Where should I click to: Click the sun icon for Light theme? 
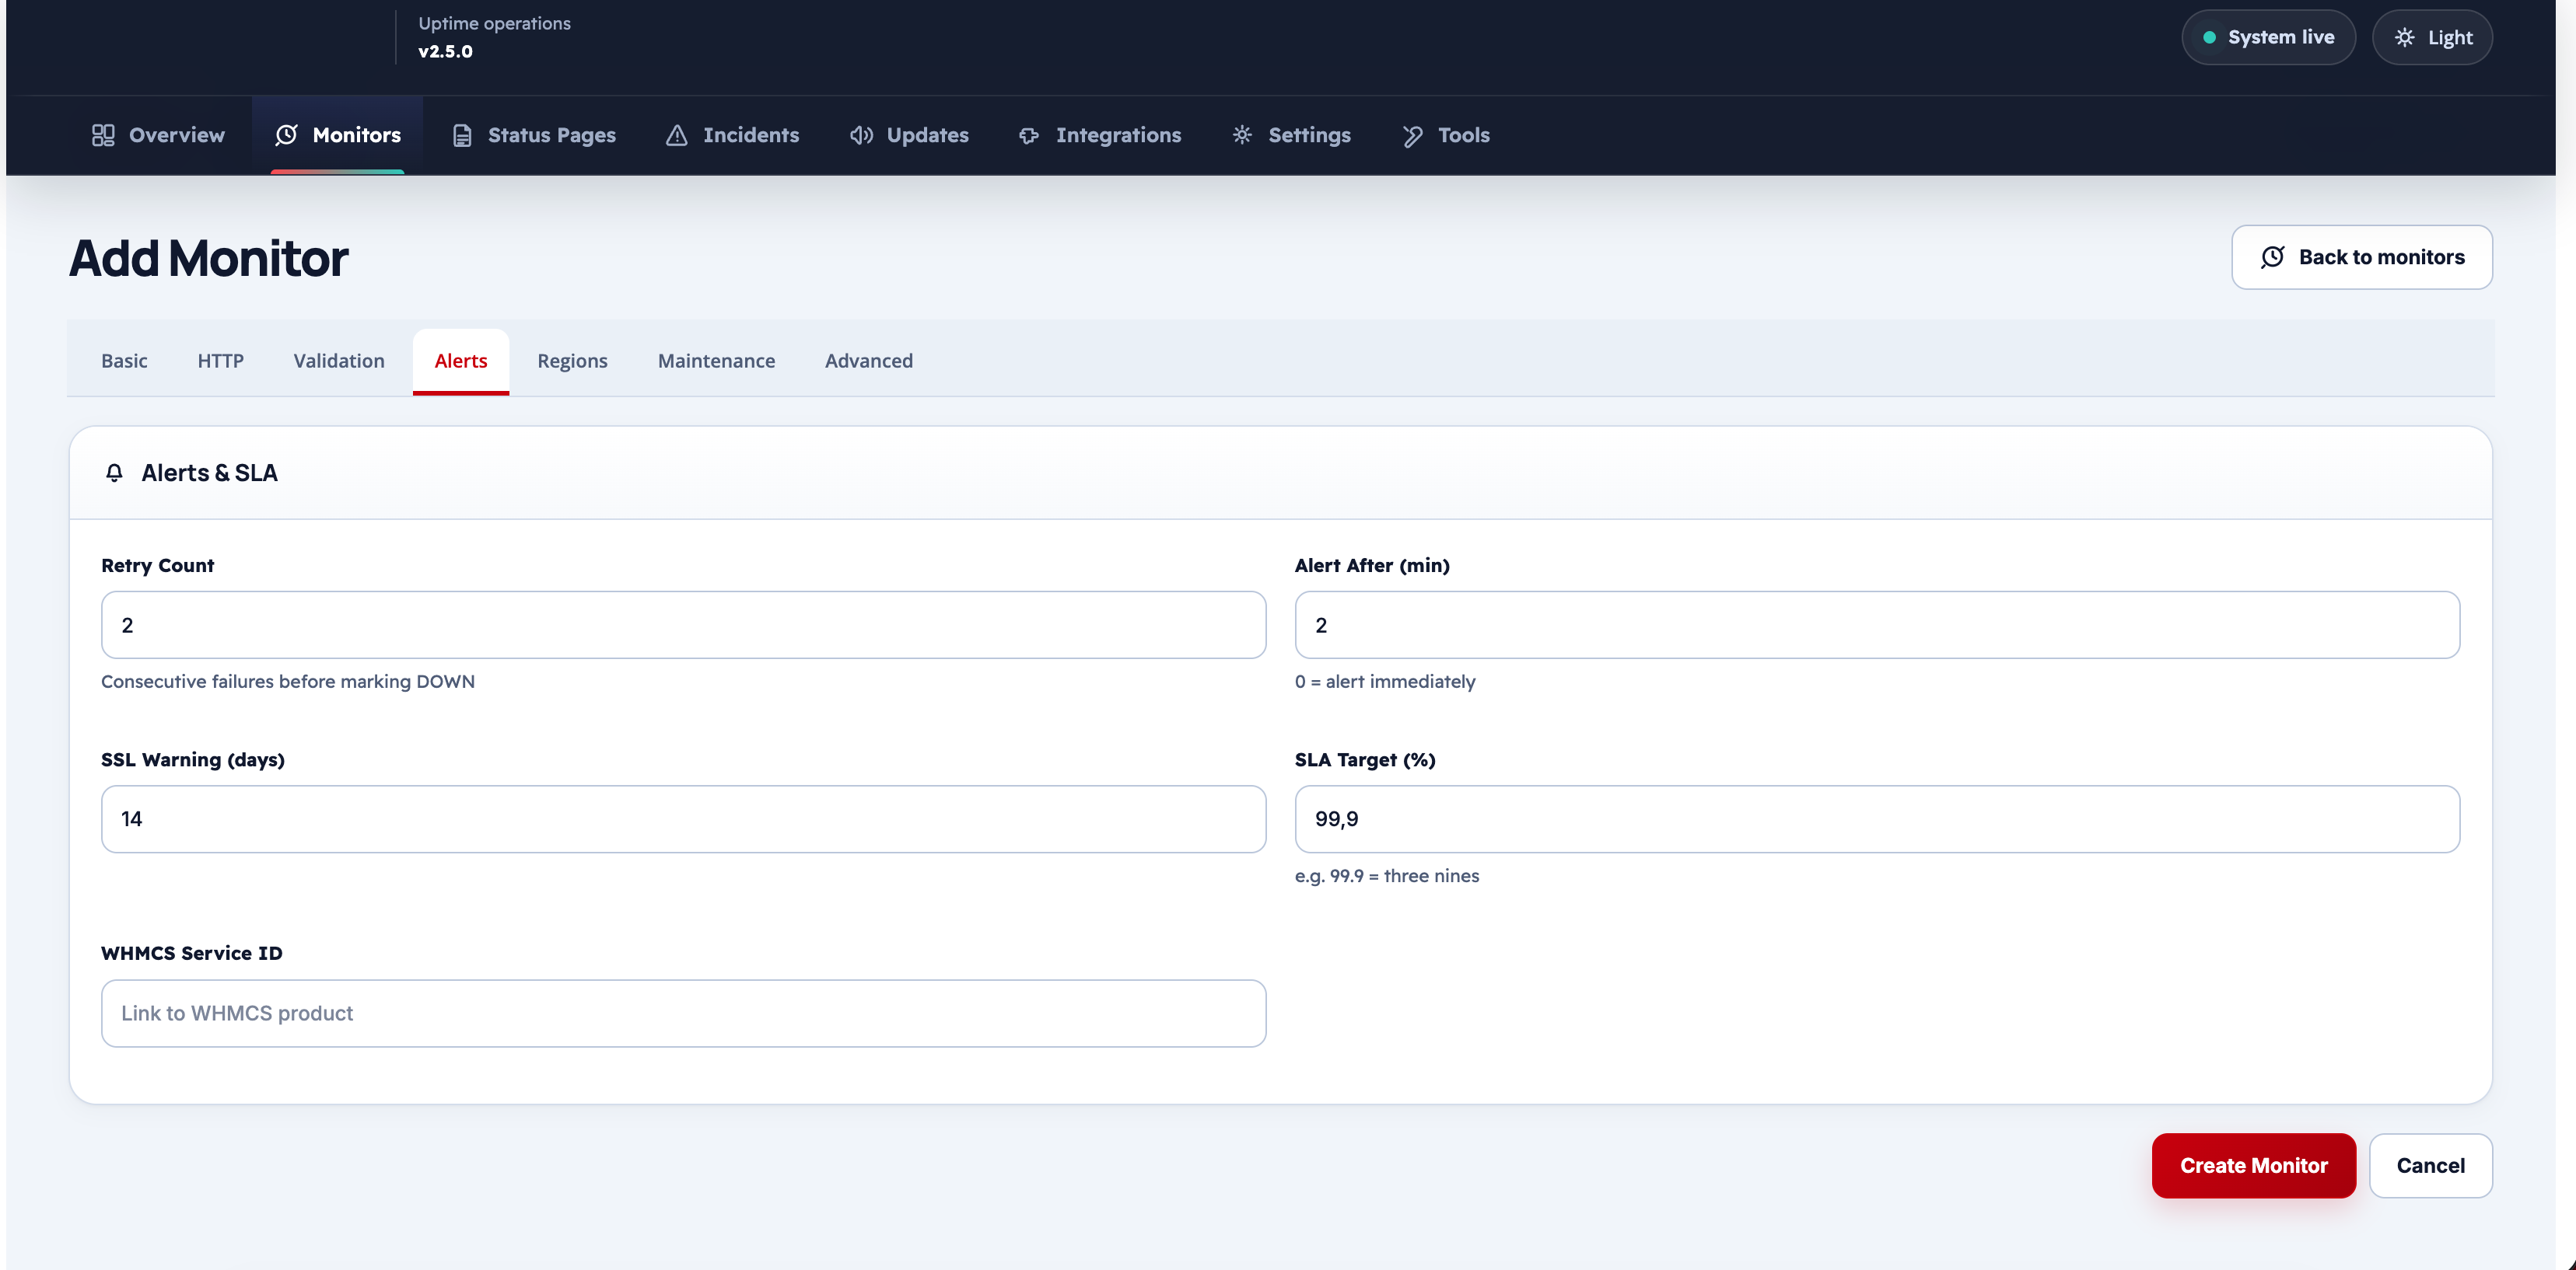2405,38
